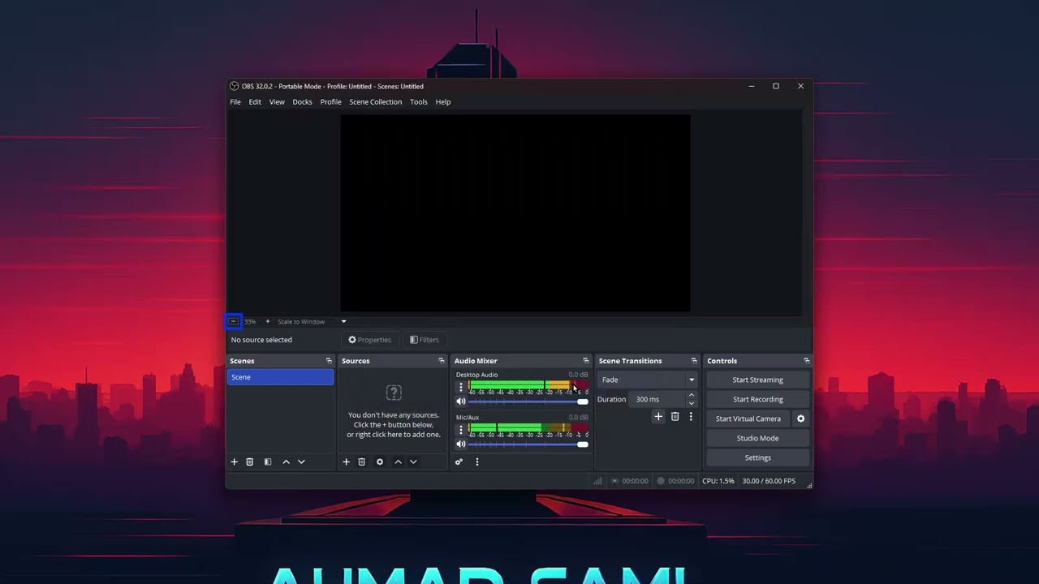Open the Scene Collection menu
This screenshot has height=584, width=1039.
375,102
